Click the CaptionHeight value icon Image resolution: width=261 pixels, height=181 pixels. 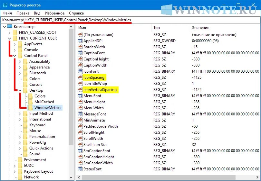pyautogui.click(x=80, y=59)
